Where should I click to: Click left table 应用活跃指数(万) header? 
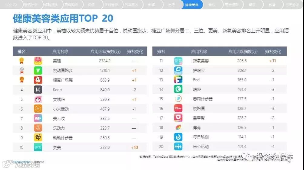[105, 52]
